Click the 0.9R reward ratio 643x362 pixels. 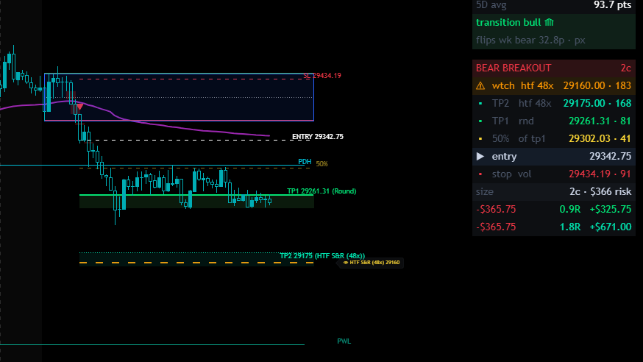click(570, 209)
